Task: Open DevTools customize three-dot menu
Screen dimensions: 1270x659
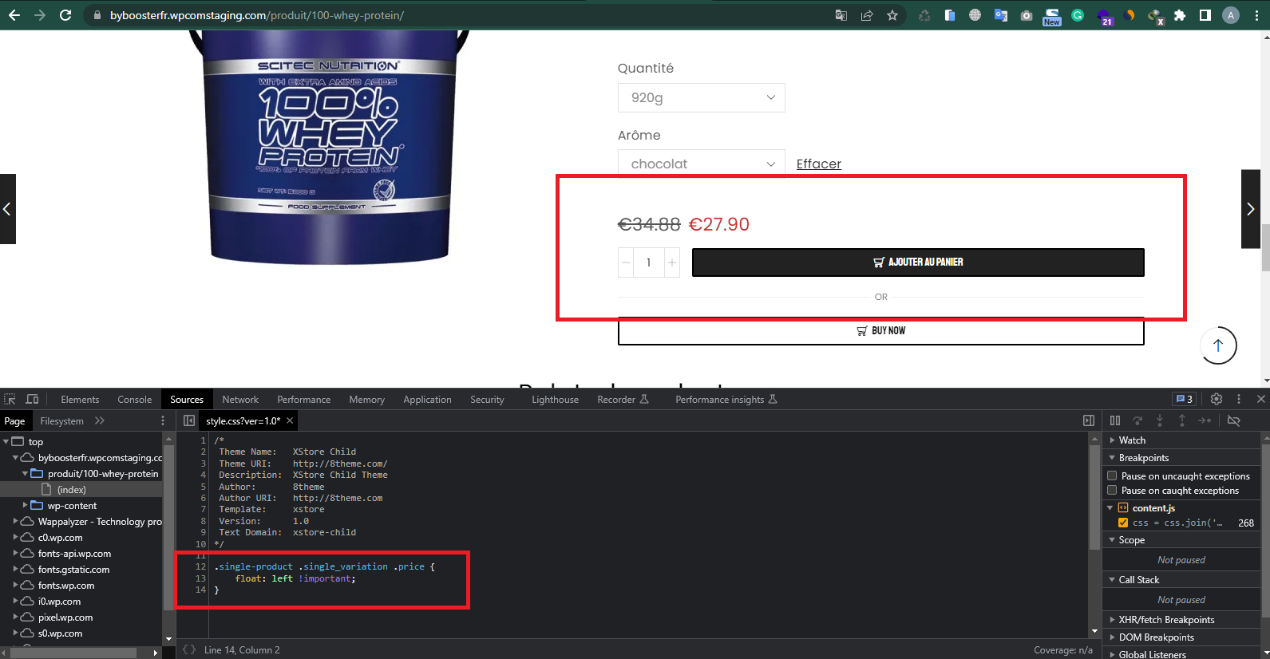Action: (1239, 399)
